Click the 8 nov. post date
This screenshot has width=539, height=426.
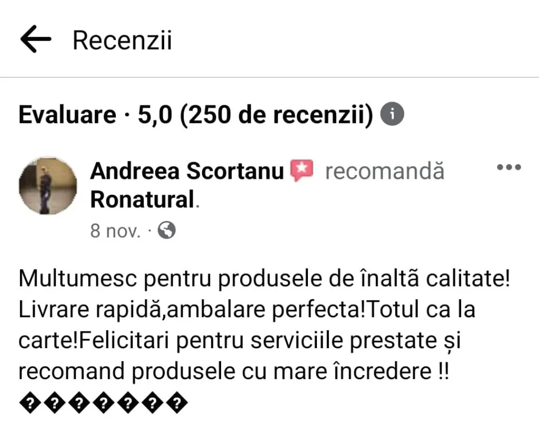click(x=115, y=231)
